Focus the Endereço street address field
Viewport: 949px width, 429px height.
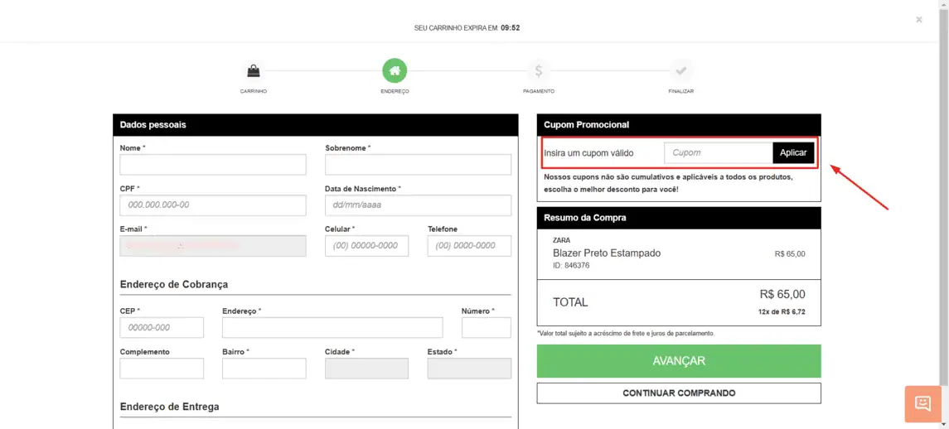(332, 327)
